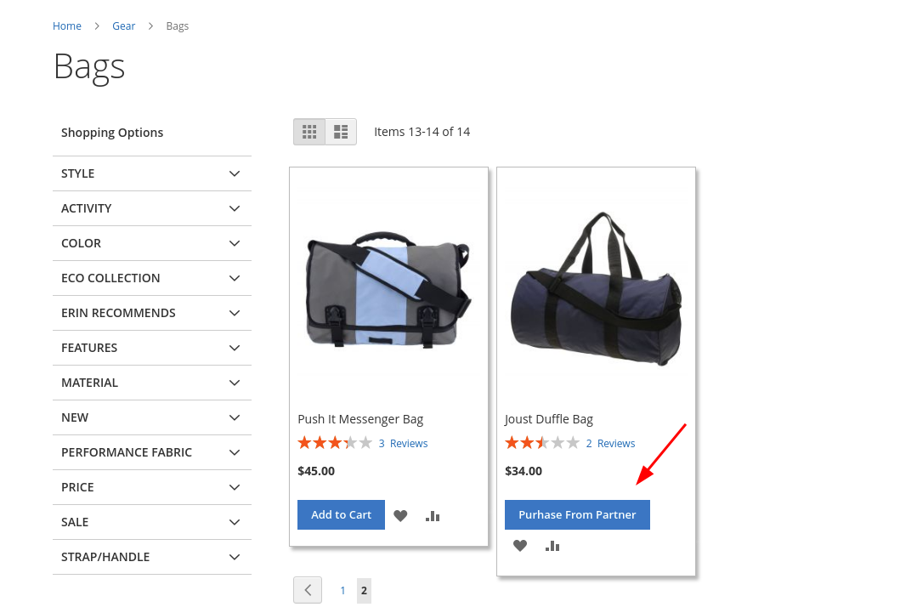The height and width of the screenshot is (613, 917).
Task: Open the Push It Messenger Bag image
Action: click(x=388, y=290)
